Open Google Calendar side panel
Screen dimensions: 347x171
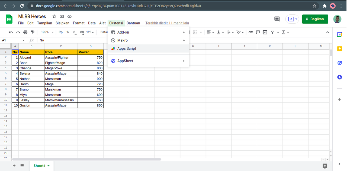click(339, 34)
